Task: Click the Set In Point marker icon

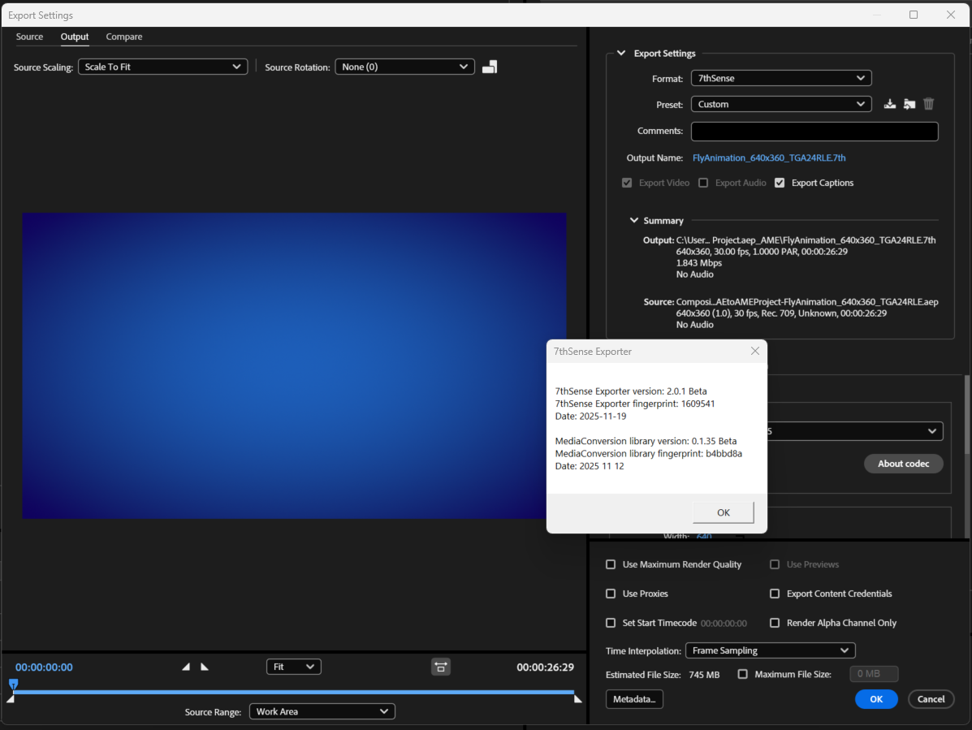Action: (x=186, y=667)
